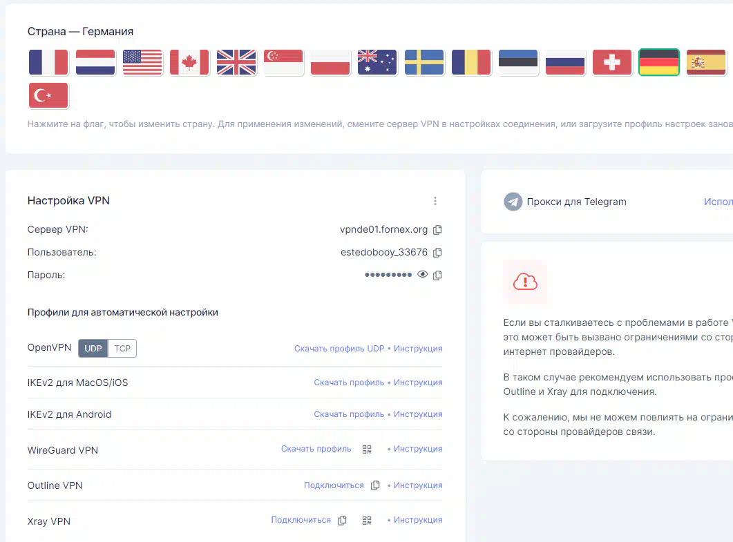Select the Romania flag

tap(471, 62)
